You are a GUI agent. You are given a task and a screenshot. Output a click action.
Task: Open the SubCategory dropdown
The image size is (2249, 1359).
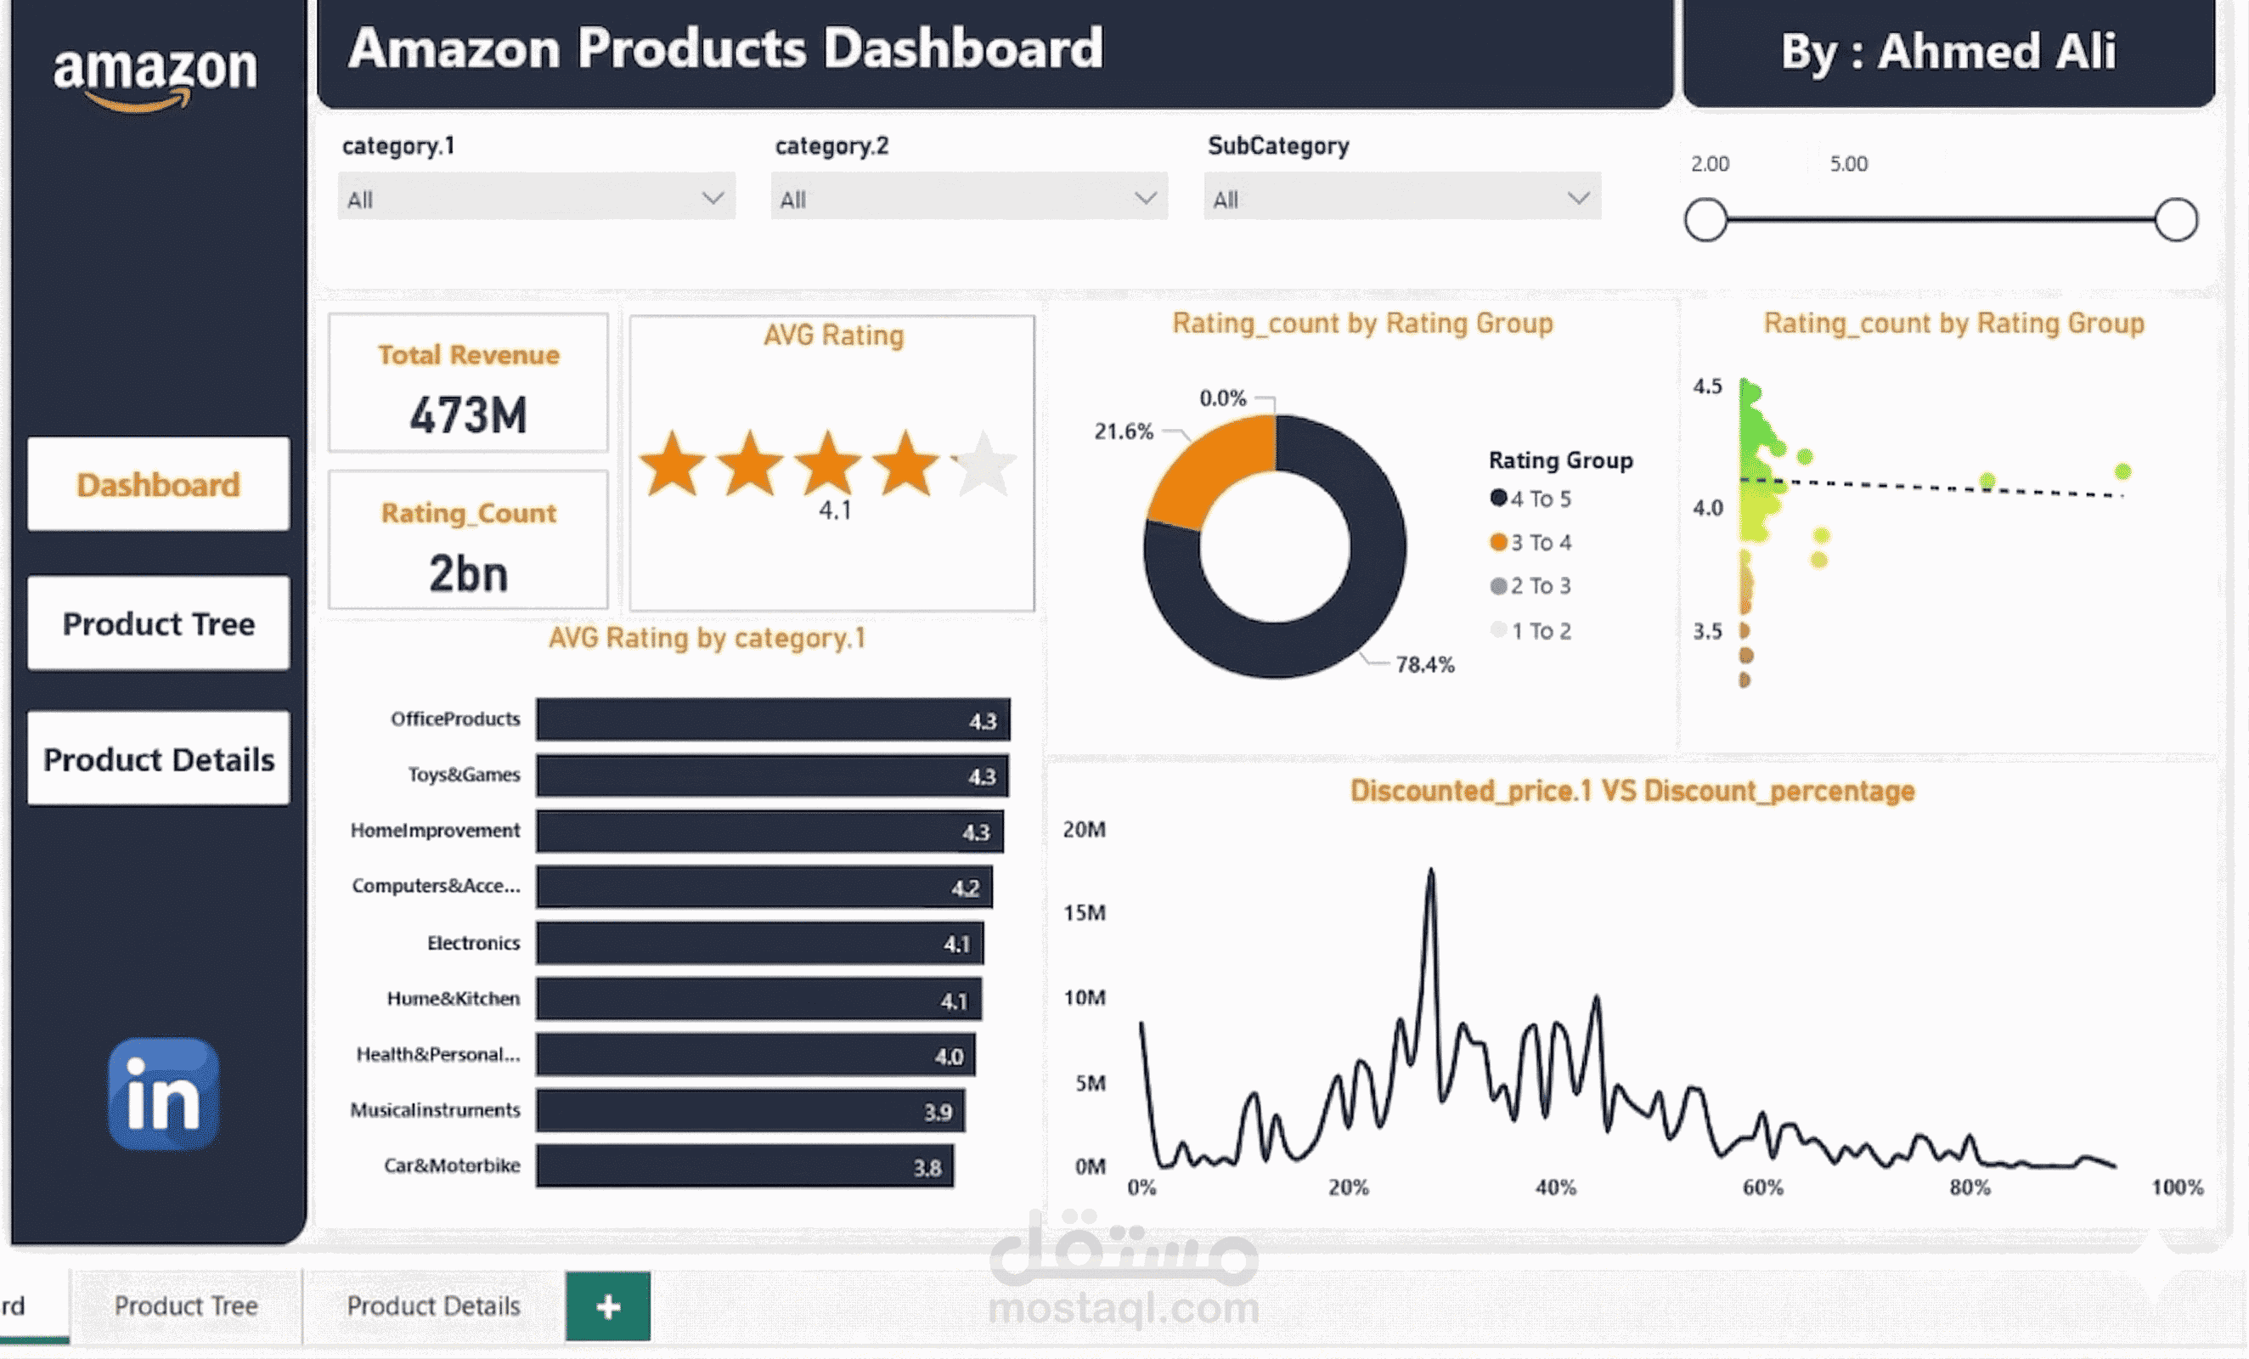click(x=1401, y=198)
